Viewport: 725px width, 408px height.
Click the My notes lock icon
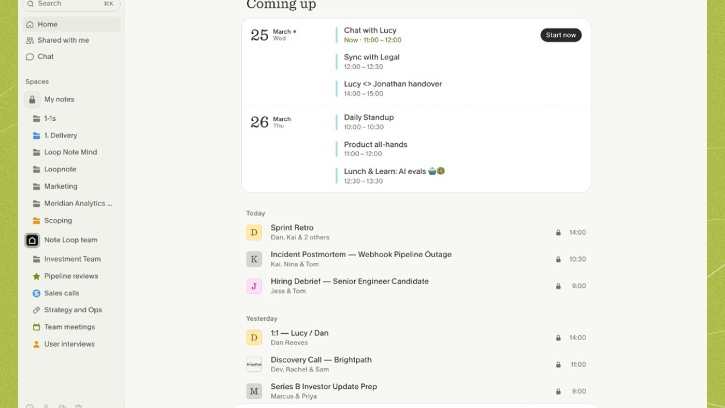tap(32, 100)
